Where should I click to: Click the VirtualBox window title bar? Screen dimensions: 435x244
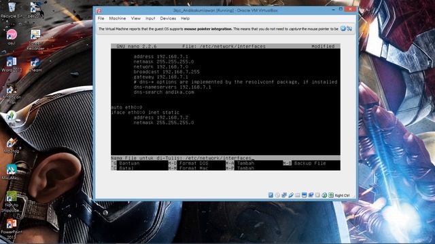coord(225,11)
